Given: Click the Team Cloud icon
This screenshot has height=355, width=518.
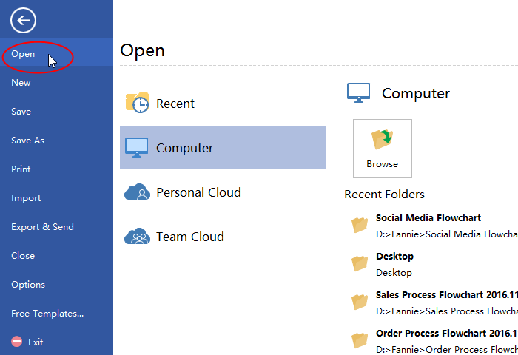Looking at the screenshot, I should [138, 237].
